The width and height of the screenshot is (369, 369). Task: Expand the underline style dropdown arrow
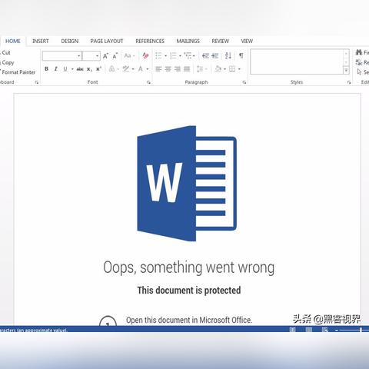pos(72,69)
